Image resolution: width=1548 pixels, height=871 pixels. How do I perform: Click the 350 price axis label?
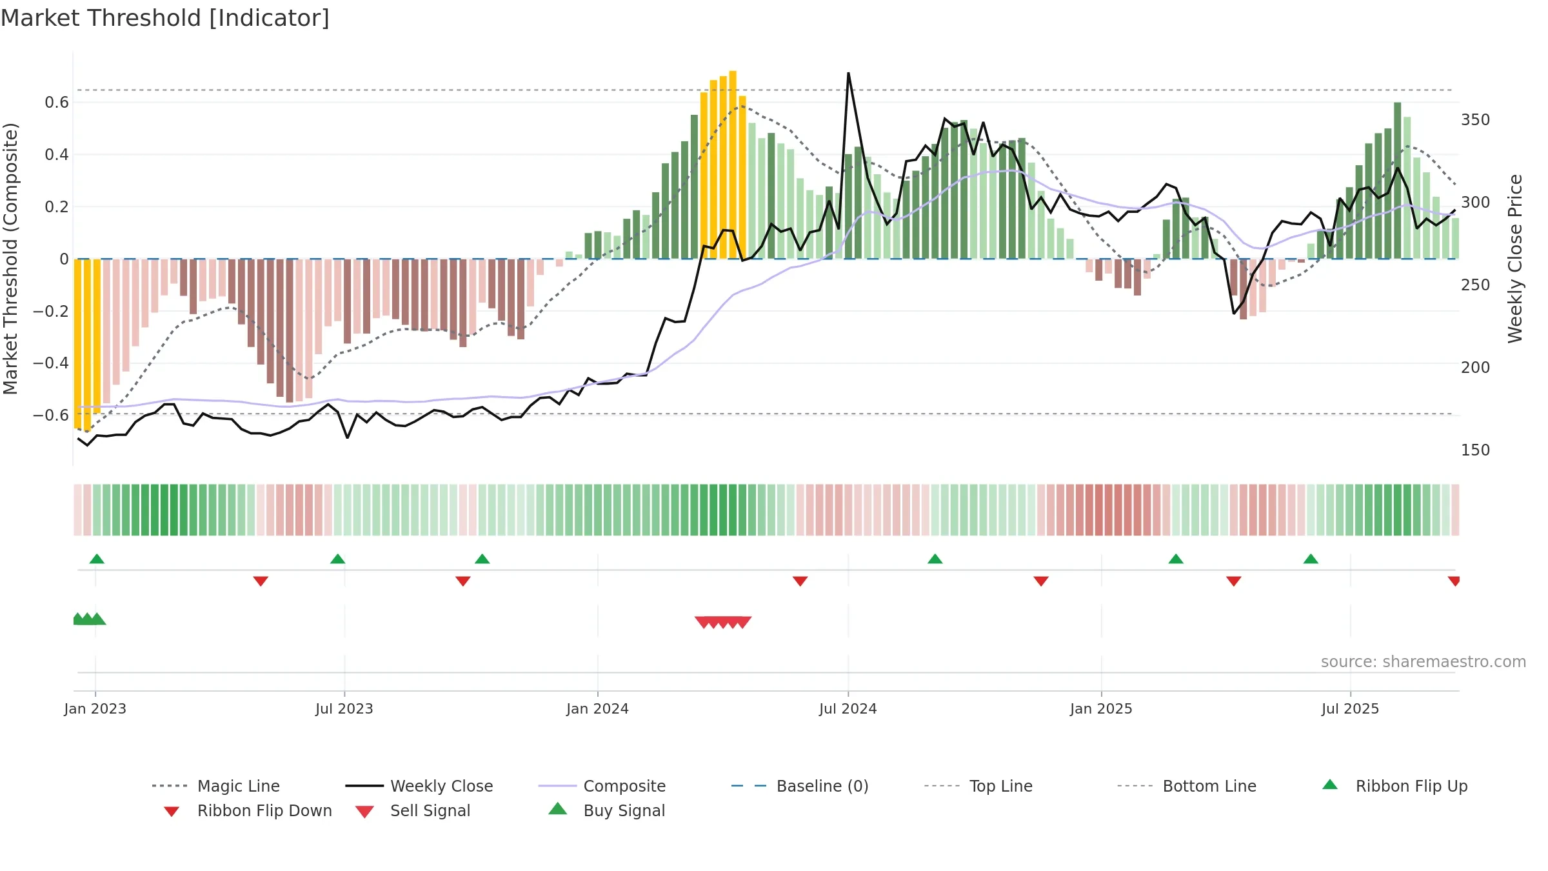pyautogui.click(x=1476, y=120)
